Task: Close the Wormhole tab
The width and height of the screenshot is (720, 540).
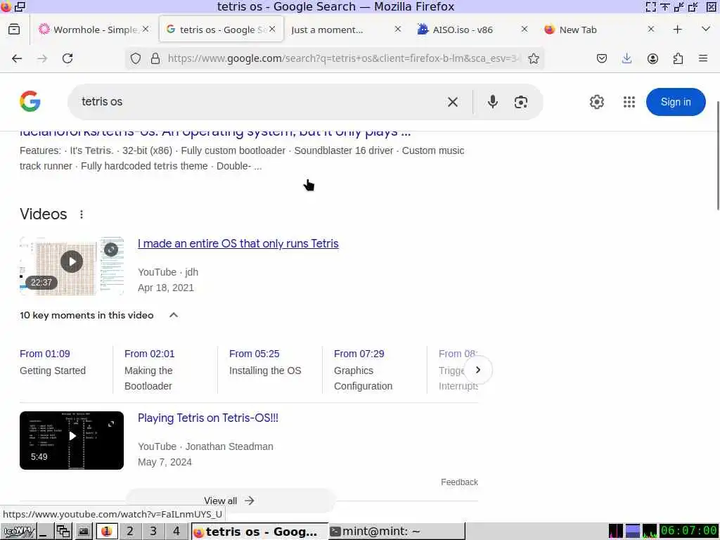Action: point(146,29)
